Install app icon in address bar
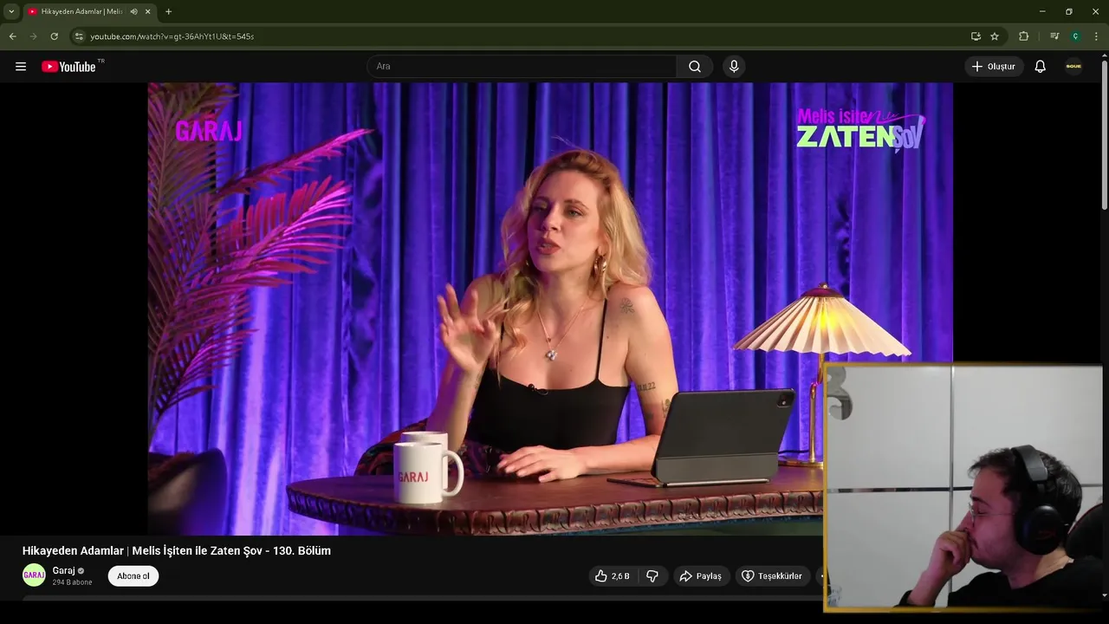Viewport: 1109px width, 624px height. pyautogui.click(x=976, y=36)
